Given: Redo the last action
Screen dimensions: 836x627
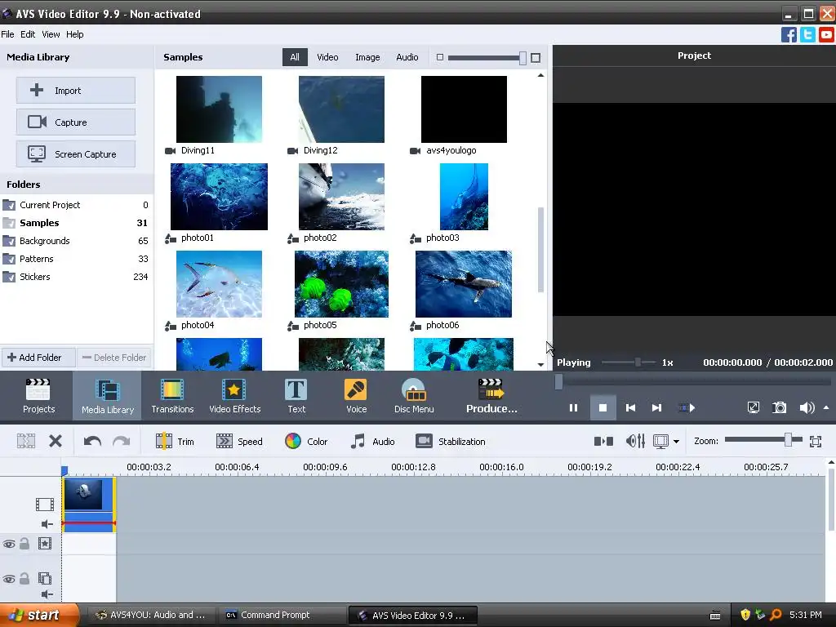Looking at the screenshot, I should click(122, 442).
